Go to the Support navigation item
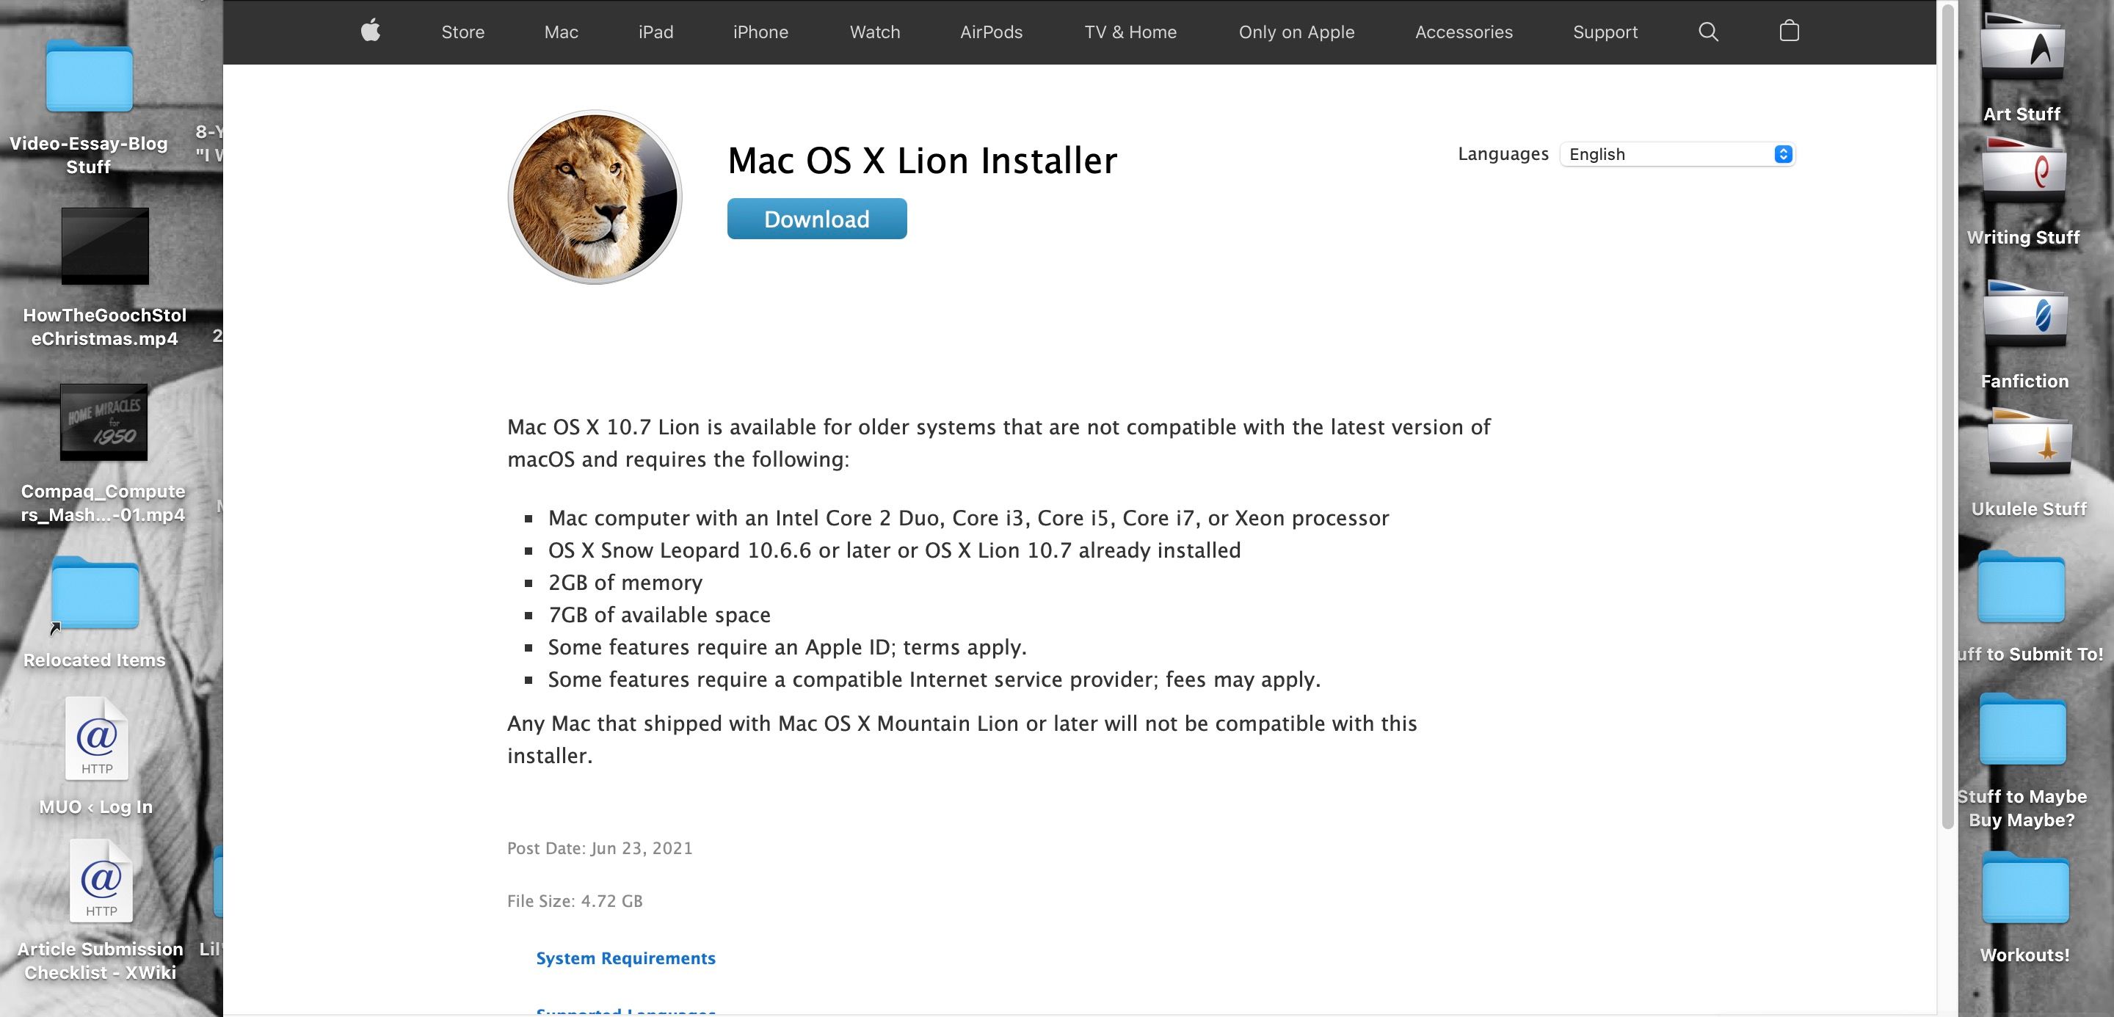The image size is (2114, 1017). [x=1605, y=32]
